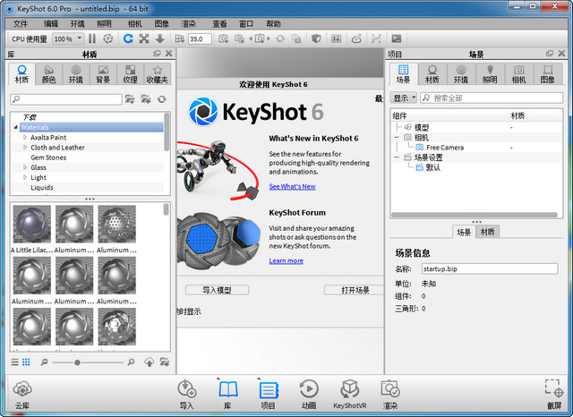
Task: Adjust the thumbnail size slider
Action: click(x=77, y=362)
